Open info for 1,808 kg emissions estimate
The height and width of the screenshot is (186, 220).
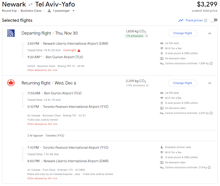(211, 63)
